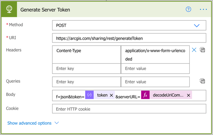Remove the decodeUriCom expression chip
This screenshot has width=213, height=135.
coord(188,95)
